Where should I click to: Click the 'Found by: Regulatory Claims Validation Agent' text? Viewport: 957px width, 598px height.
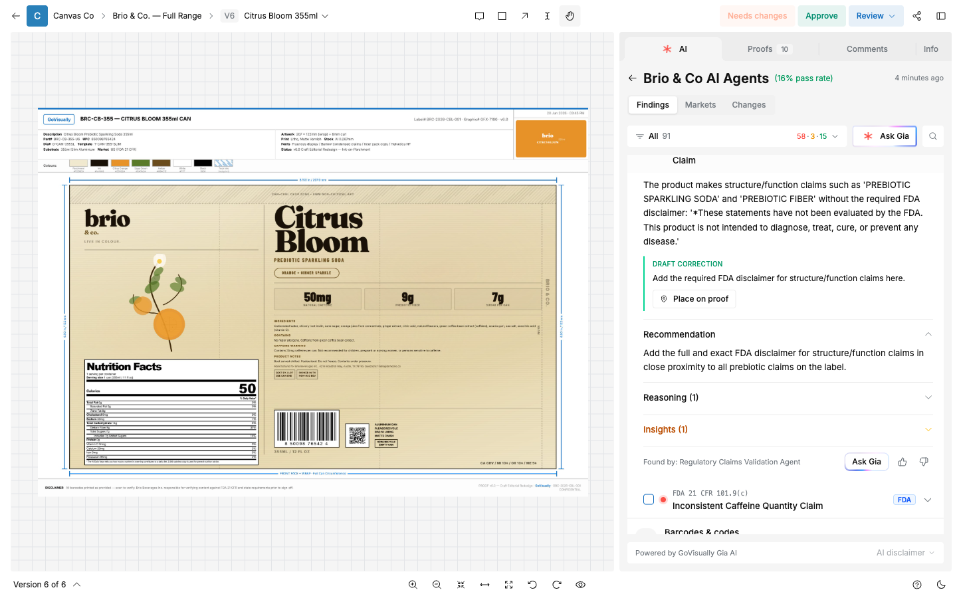coord(722,462)
